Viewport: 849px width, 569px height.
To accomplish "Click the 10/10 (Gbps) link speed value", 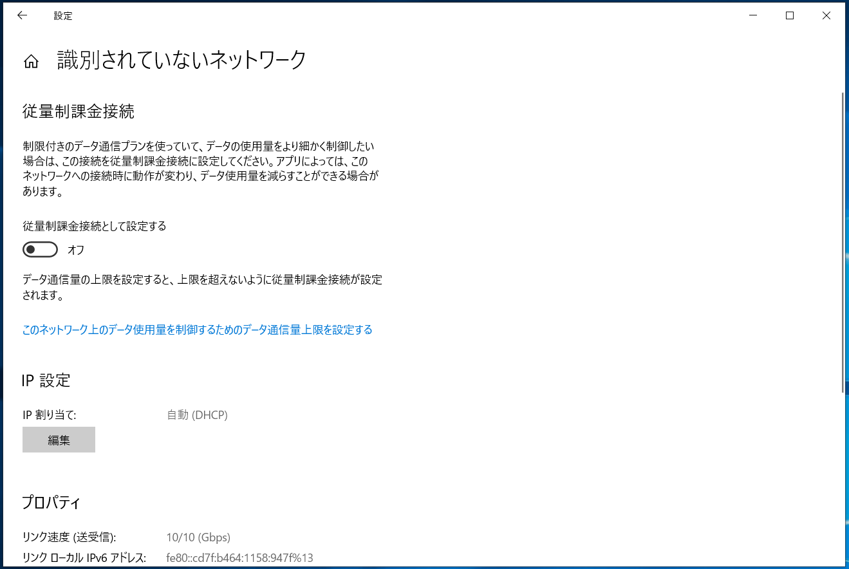I will tap(198, 537).
